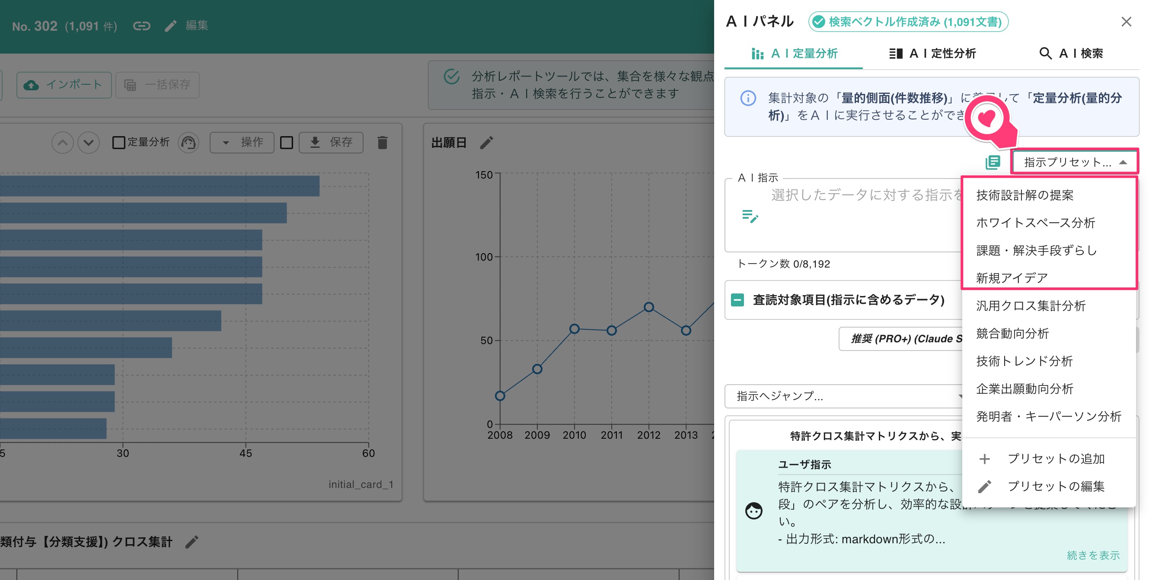Click the edit-note icon in AI指示 box
1149x580 pixels.
coord(750,216)
